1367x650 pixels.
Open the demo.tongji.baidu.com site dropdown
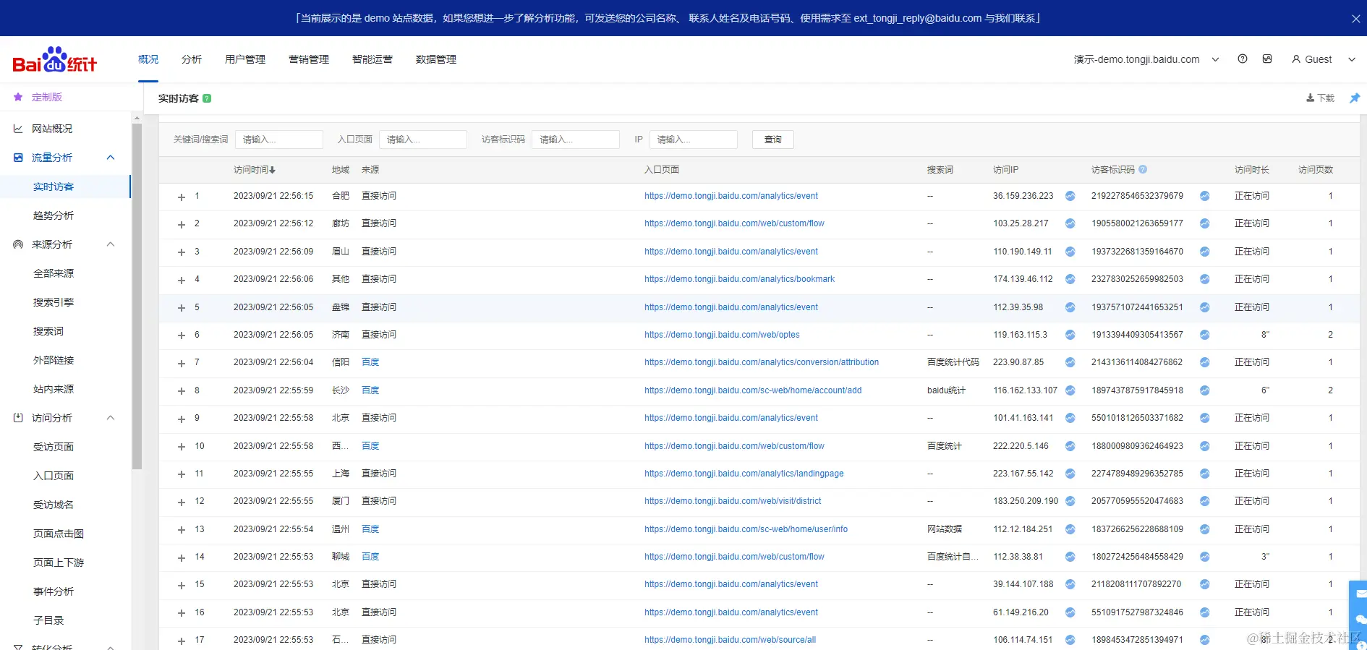point(1146,59)
